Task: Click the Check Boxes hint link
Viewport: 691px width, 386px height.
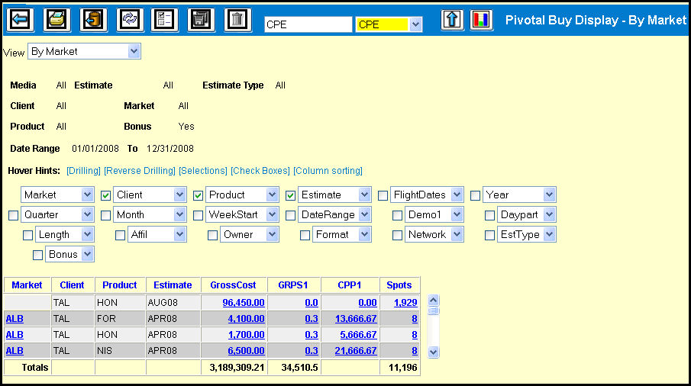Action: 260,171
